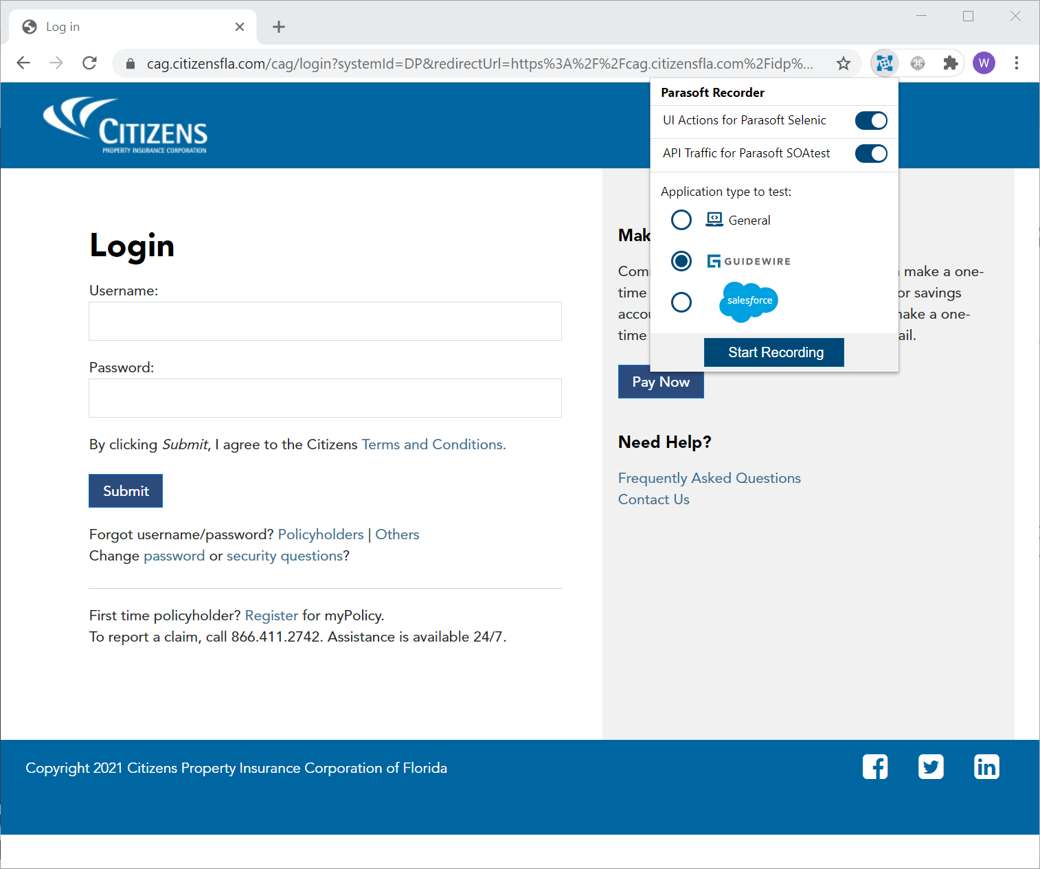Image resolution: width=1040 pixels, height=869 pixels.
Task: Click the Parasoft Recorder popup title
Action: coord(712,93)
